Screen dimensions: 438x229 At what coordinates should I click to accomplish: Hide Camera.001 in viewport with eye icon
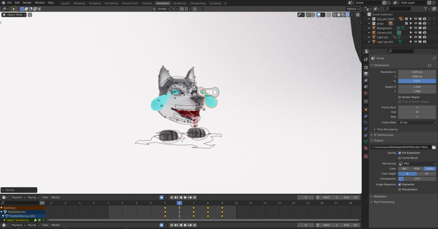(416, 33)
